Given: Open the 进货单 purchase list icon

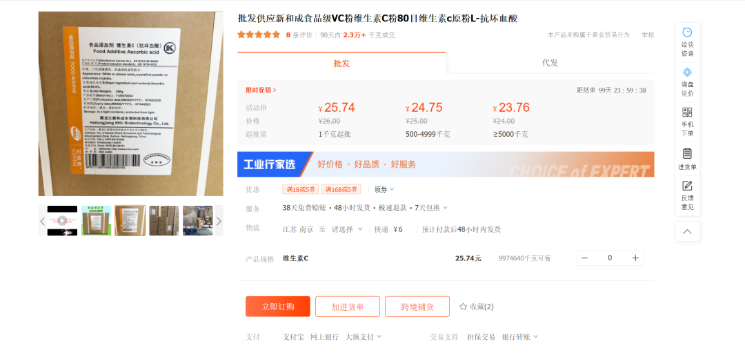Looking at the screenshot, I should [687, 153].
